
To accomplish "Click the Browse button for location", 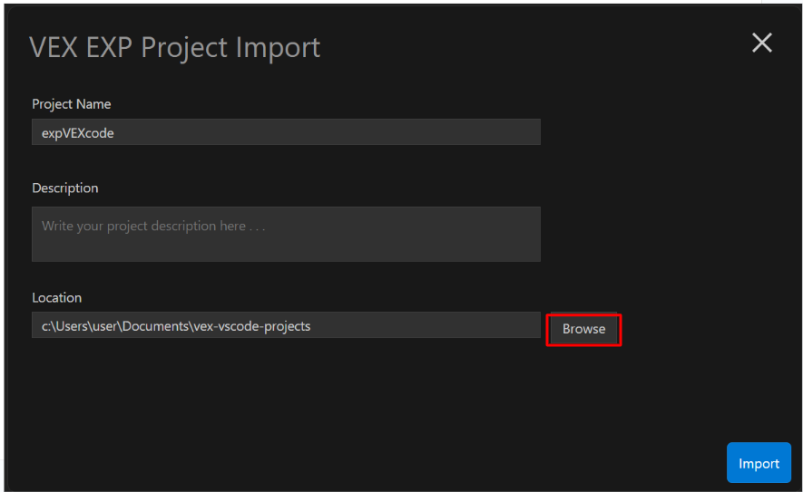I will 583,329.
